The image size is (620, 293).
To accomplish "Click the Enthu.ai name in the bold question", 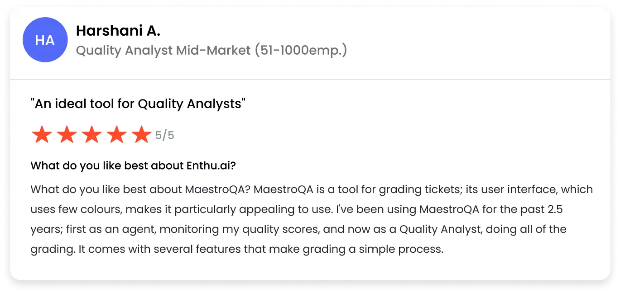I will coord(211,165).
